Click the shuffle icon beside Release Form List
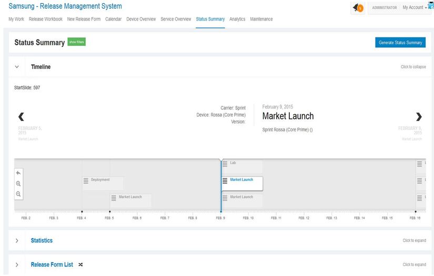Screen dimensions: 434x276 [80, 264]
